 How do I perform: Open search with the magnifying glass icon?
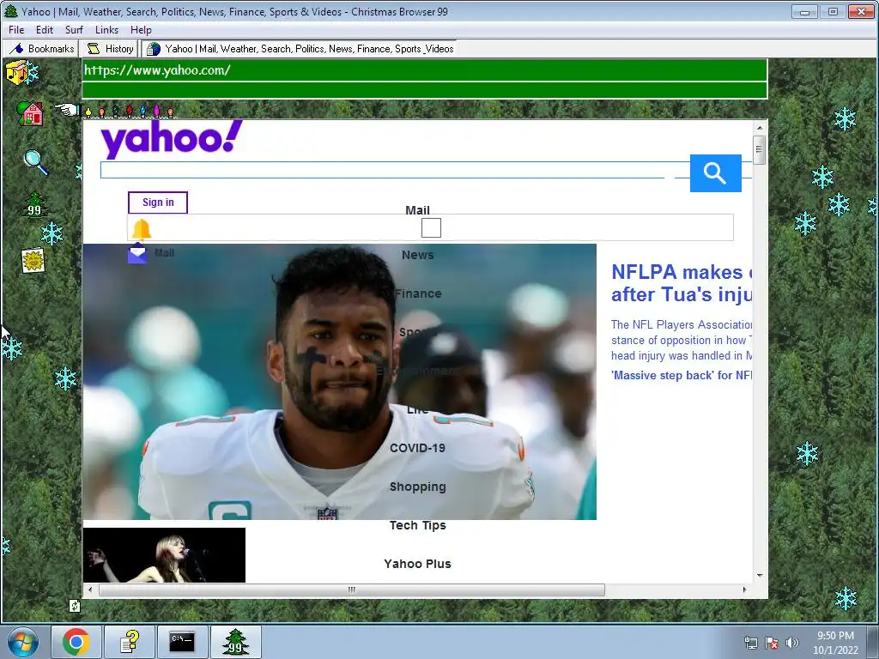click(x=35, y=162)
